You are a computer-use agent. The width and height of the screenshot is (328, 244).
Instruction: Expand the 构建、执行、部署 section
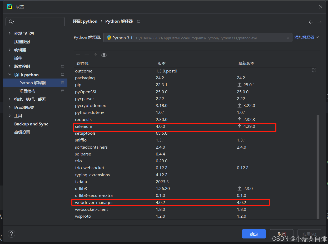(10, 99)
